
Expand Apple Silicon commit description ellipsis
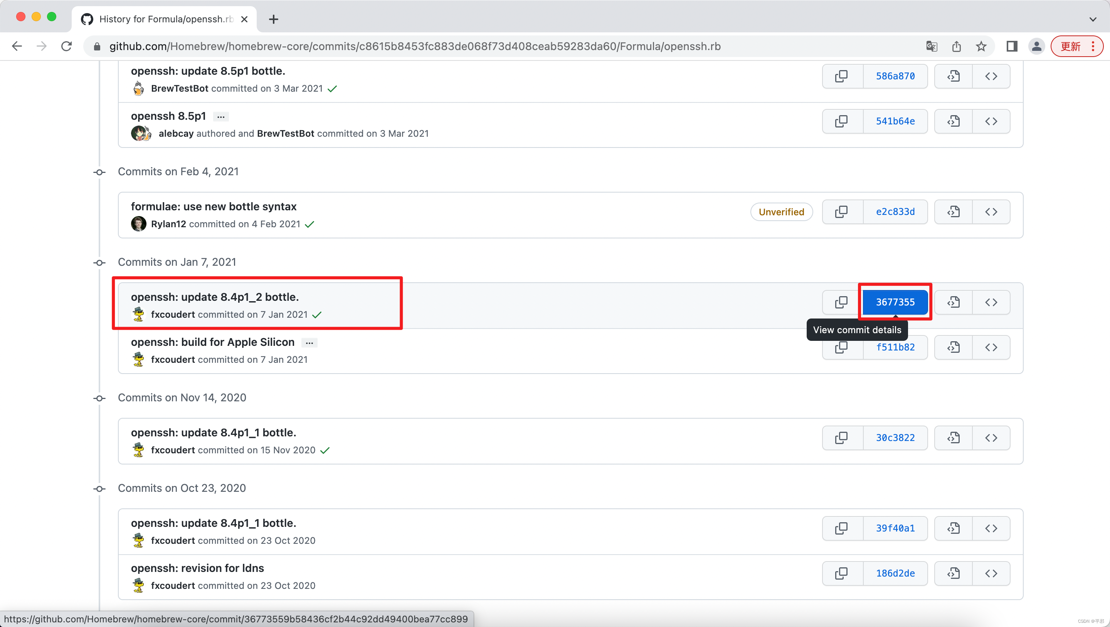coord(309,343)
